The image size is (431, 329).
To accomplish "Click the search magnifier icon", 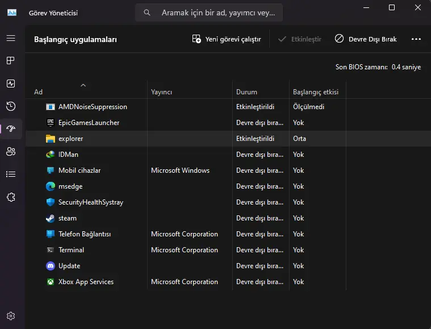I will (147, 13).
